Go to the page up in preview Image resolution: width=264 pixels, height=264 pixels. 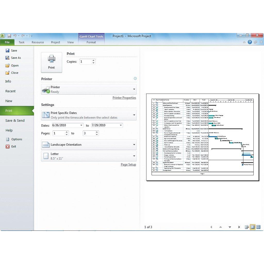click(221, 227)
